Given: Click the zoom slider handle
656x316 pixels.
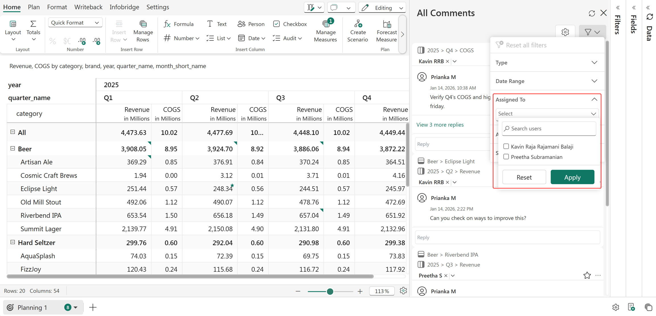Looking at the screenshot, I should pos(330,291).
